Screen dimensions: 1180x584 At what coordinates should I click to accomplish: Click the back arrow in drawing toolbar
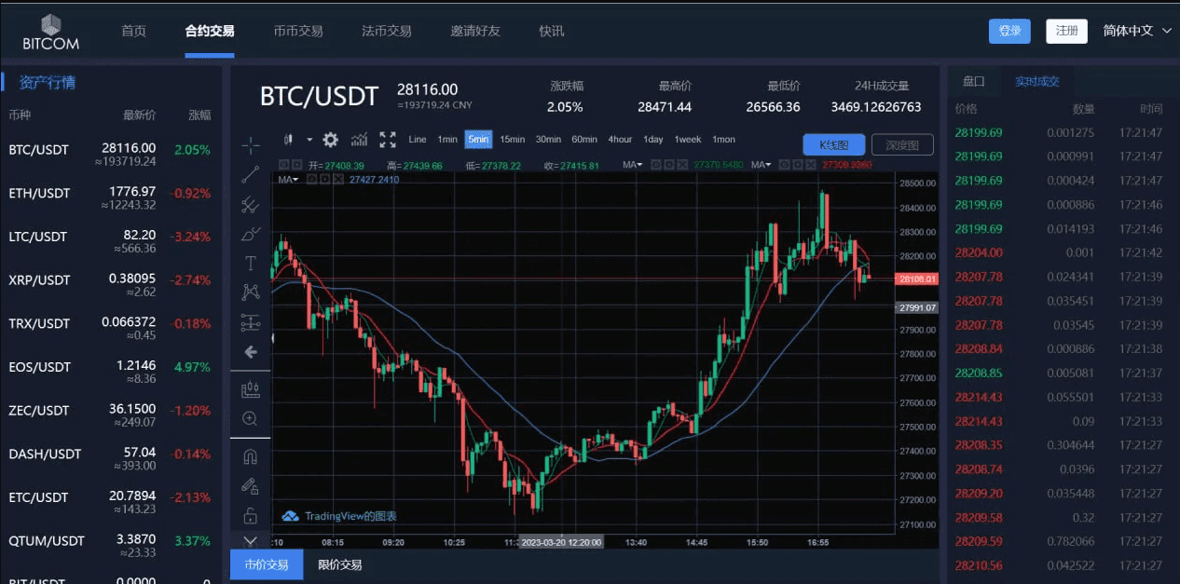pyautogui.click(x=250, y=352)
